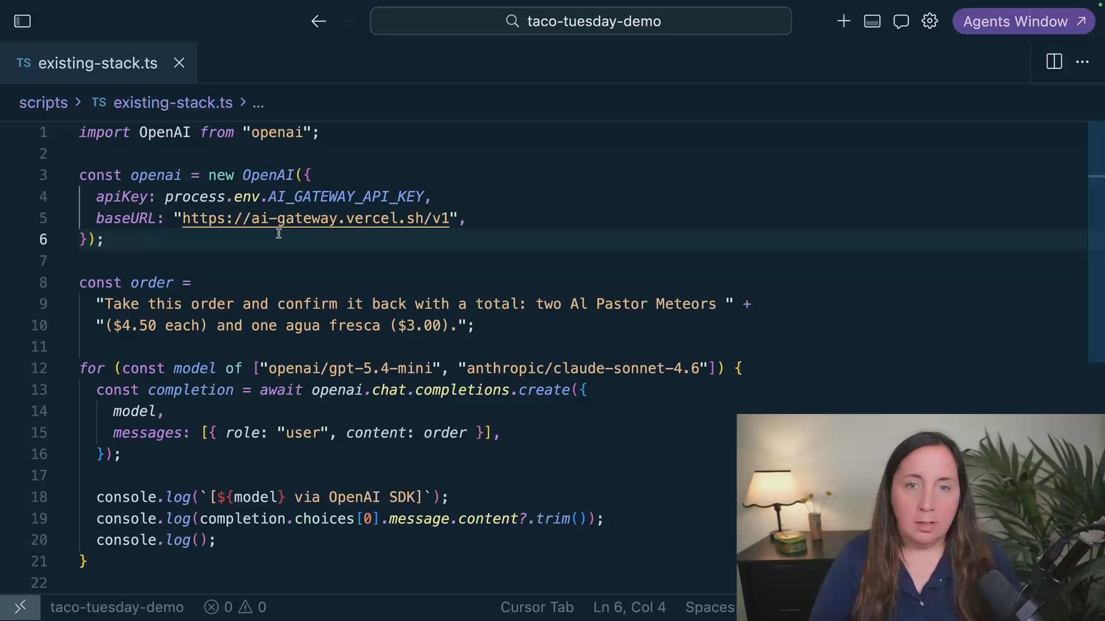The width and height of the screenshot is (1105, 621).
Task: Go back with the left arrow
Action: (x=318, y=21)
